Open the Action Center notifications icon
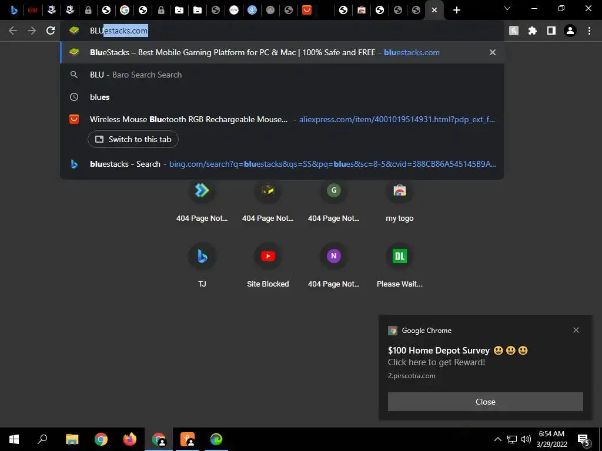Viewport: 602px width, 451px height. tap(584, 439)
